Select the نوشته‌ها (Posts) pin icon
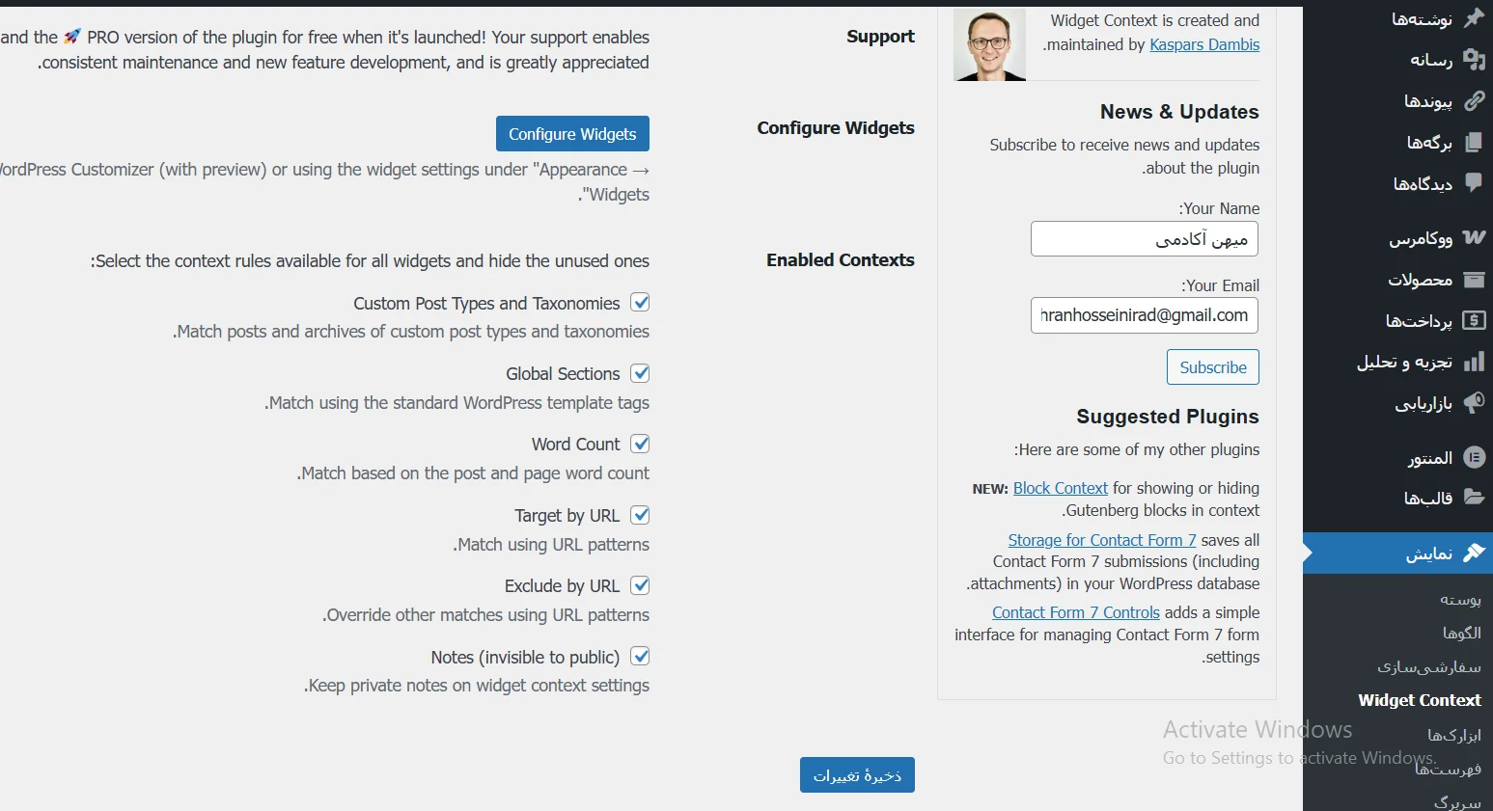The image size is (1493, 811). coord(1475,18)
